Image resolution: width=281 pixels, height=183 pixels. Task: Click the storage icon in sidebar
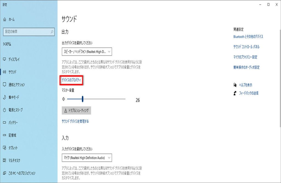[x=4, y=135]
